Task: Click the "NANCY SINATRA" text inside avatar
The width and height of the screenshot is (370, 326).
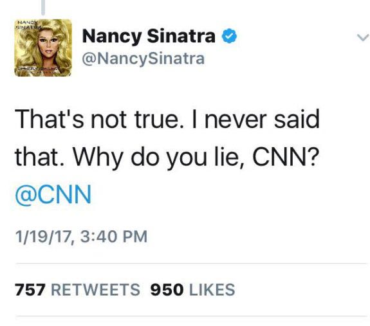Action: click(28, 24)
